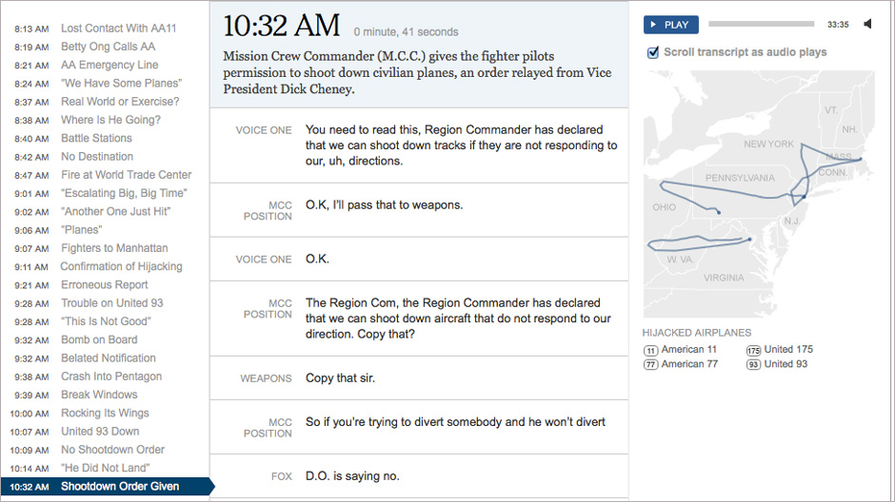This screenshot has height=502, width=895.
Task: Click the United 175 flight badge icon
Action: [x=753, y=350]
